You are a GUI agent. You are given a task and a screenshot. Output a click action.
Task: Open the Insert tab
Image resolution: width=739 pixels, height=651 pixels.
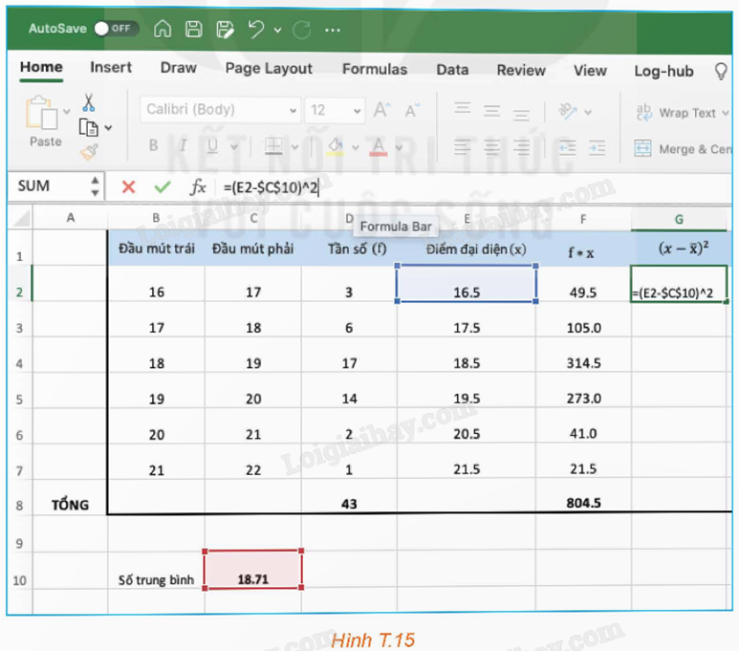pyautogui.click(x=111, y=68)
